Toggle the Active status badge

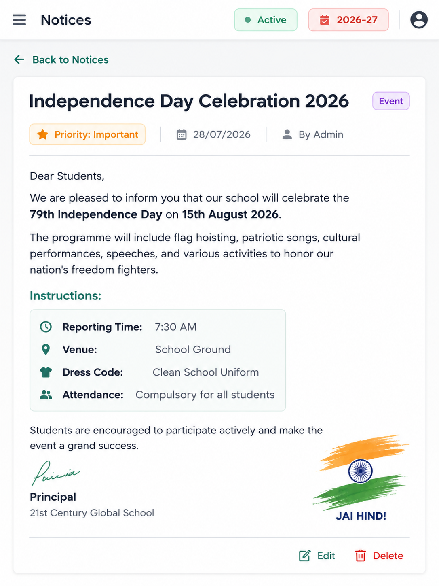pos(266,20)
